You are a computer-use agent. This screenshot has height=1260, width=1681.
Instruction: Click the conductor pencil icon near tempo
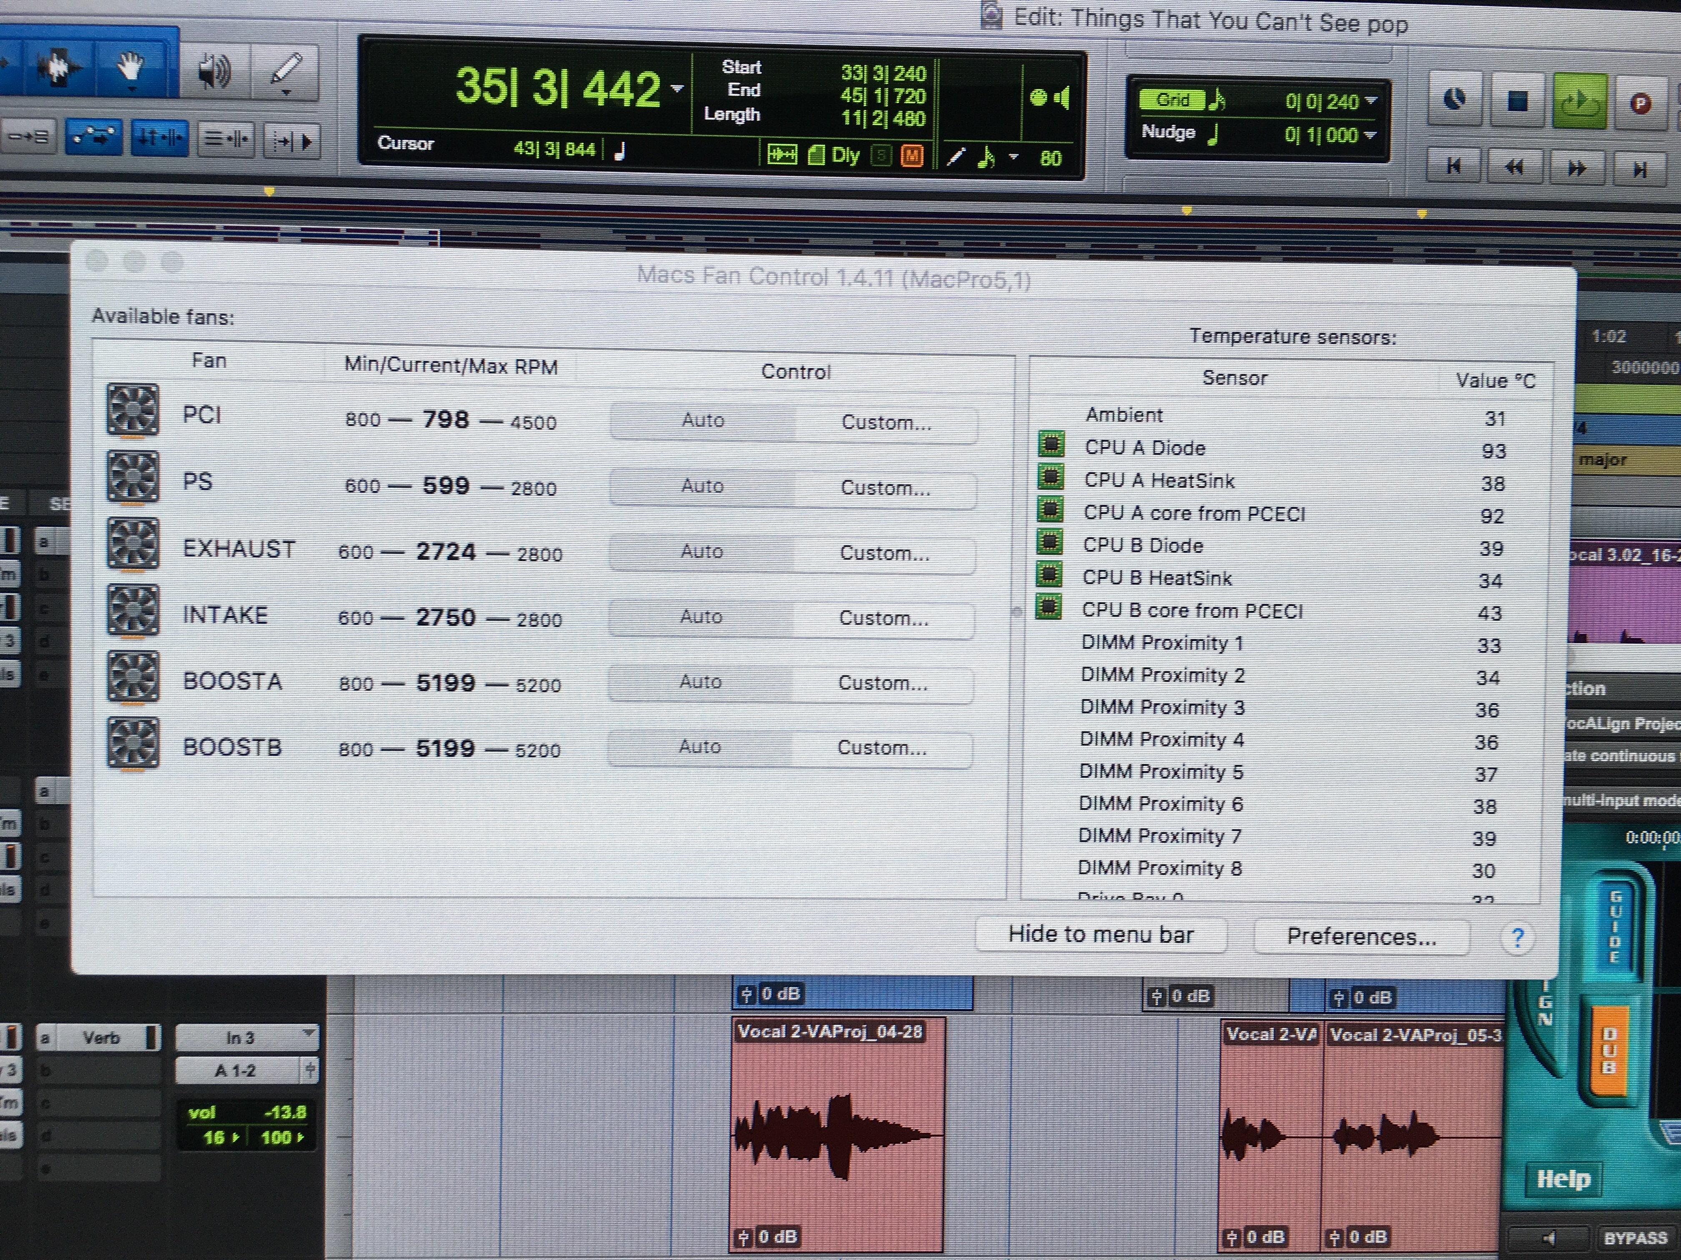tap(956, 157)
